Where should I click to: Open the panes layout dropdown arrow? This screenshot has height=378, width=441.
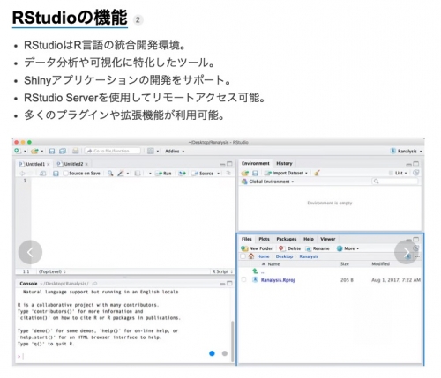pos(158,152)
